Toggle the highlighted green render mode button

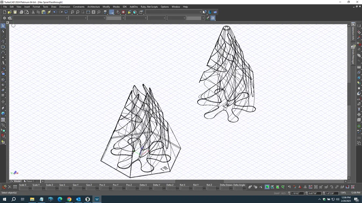point(267,187)
